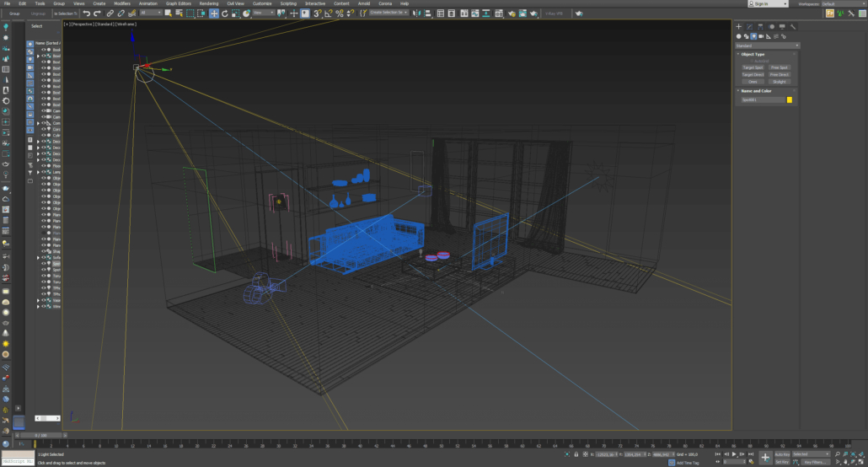Expand the Sofa tree item arrow
This screenshot has height=467, width=868.
tap(38, 258)
